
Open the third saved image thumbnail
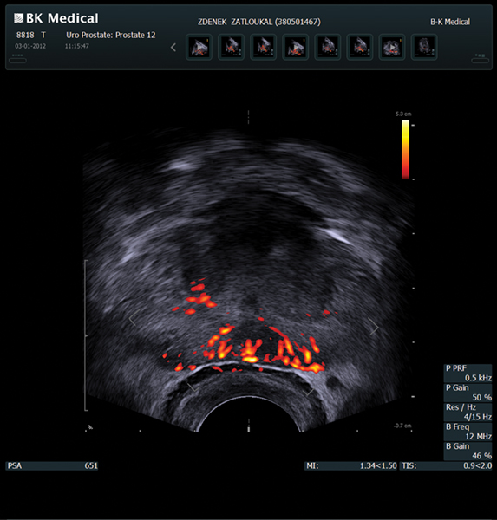[264, 47]
